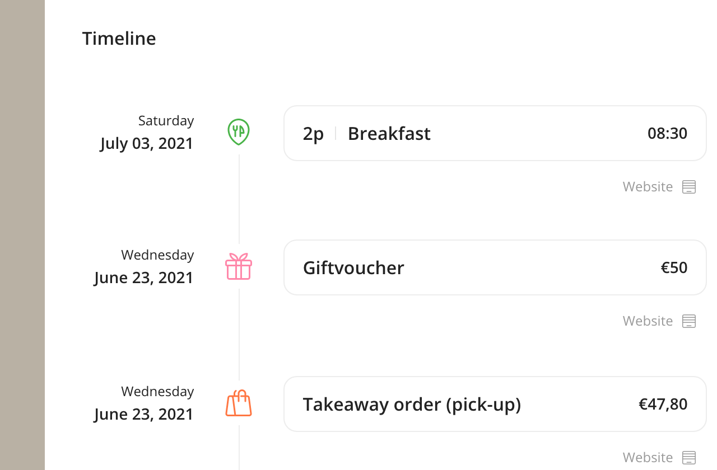Select the June 23, 2021 Giftvoucher date

pyautogui.click(x=144, y=278)
